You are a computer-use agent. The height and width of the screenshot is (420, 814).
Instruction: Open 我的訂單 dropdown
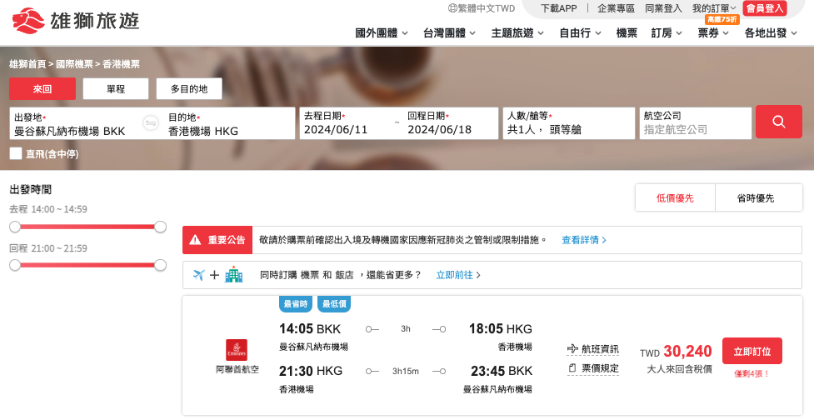tap(714, 8)
